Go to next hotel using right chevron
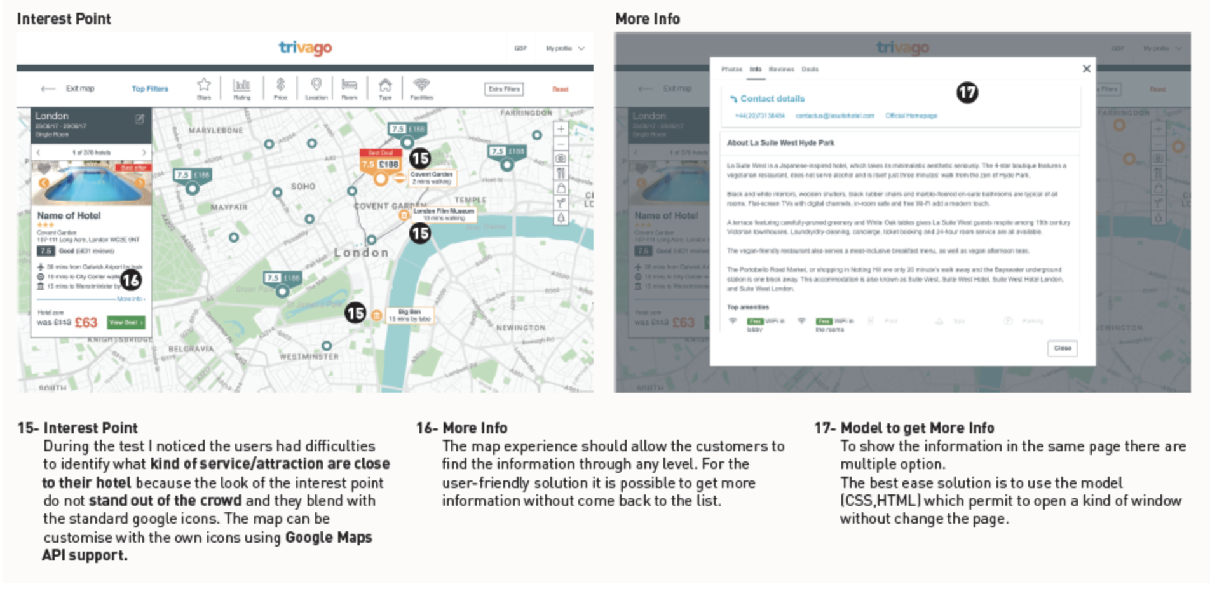 click(x=144, y=153)
